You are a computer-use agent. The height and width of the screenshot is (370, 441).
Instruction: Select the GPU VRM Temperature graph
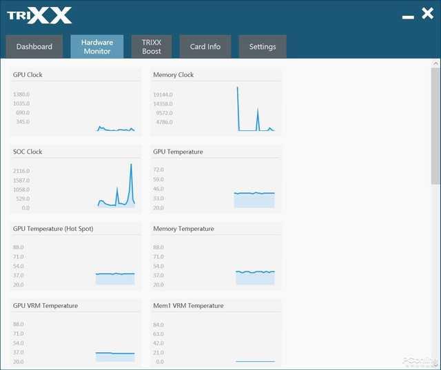pyautogui.click(x=76, y=333)
